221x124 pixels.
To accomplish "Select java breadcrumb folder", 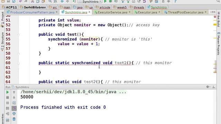I will pyautogui.click(x=78, y=7).
